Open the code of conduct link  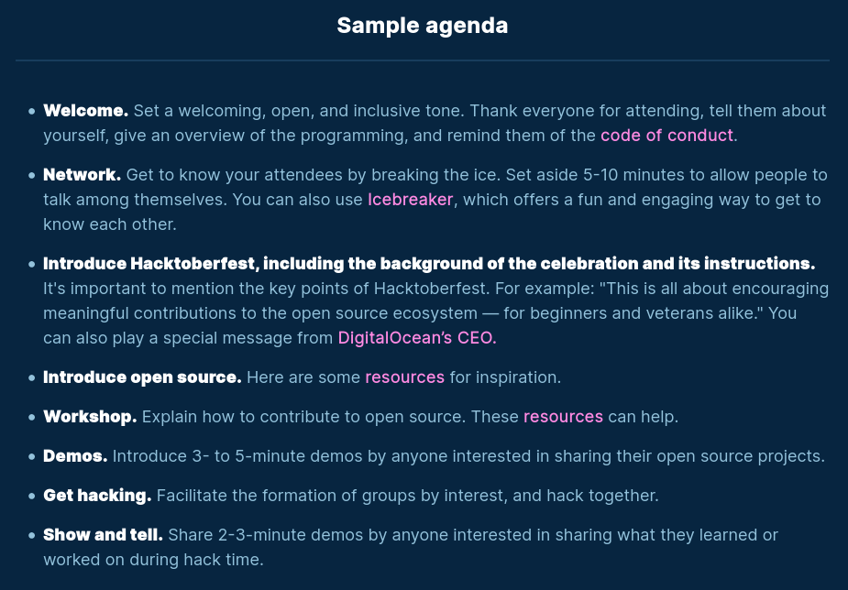click(x=666, y=135)
